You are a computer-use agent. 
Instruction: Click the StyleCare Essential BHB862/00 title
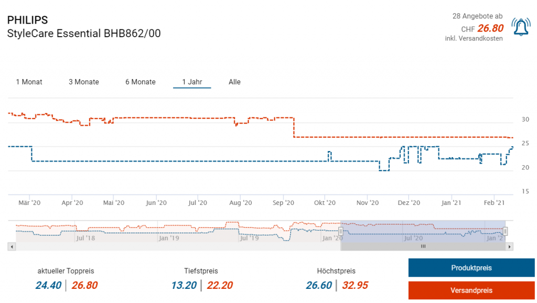84,34
